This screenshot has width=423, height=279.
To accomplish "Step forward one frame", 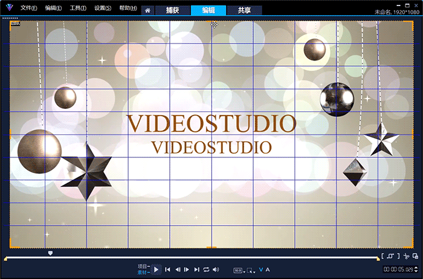I will click(187, 269).
